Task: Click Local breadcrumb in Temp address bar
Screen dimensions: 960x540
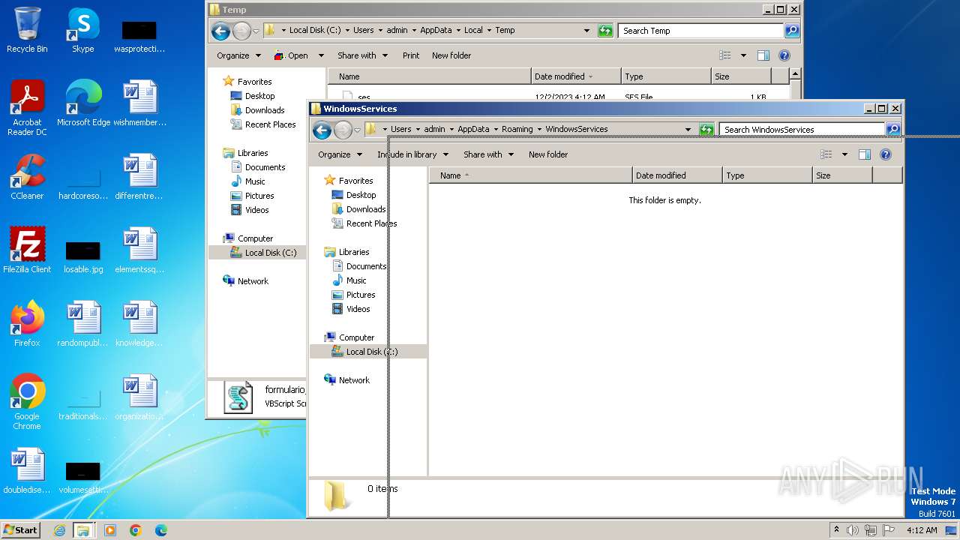Action: [x=473, y=31]
